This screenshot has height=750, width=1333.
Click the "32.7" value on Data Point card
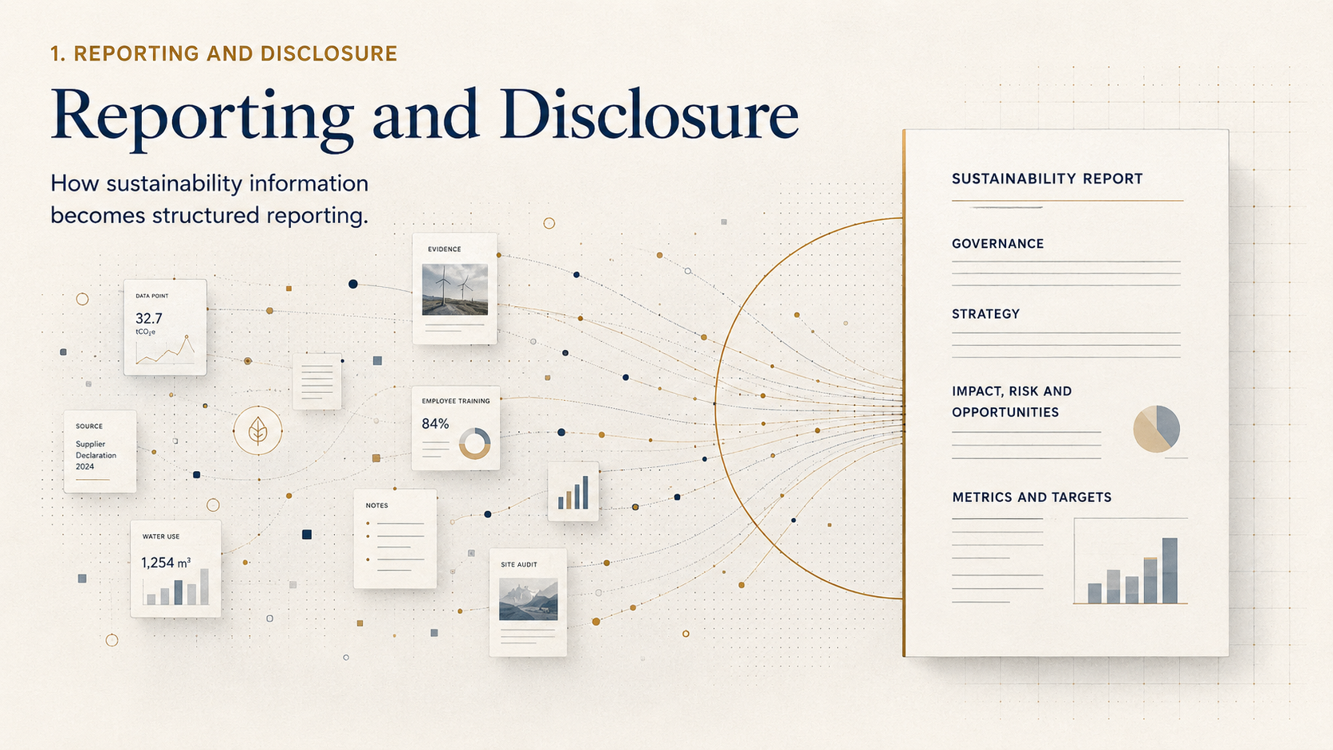[x=149, y=318]
